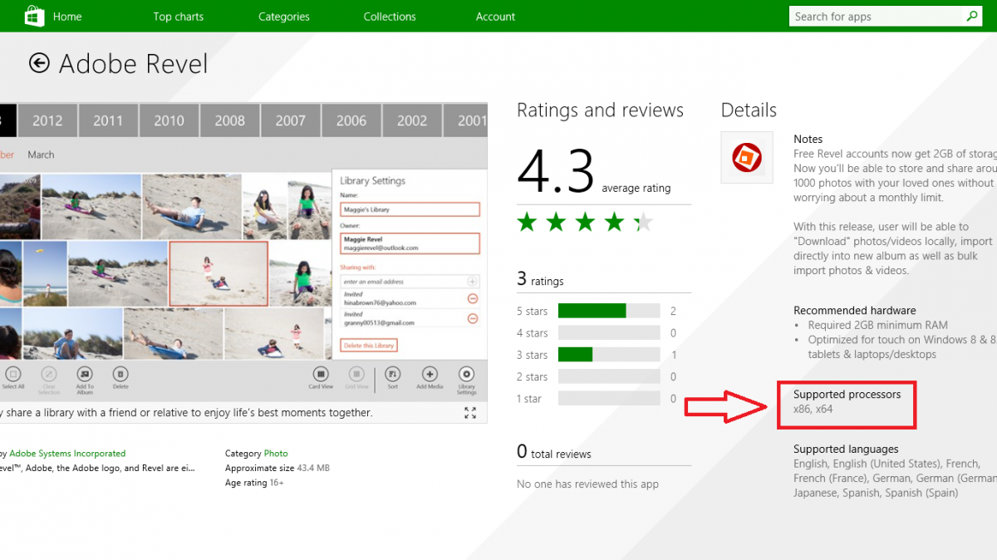Click the Details heading
Image resolution: width=997 pixels, height=560 pixels.
pos(749,111)
